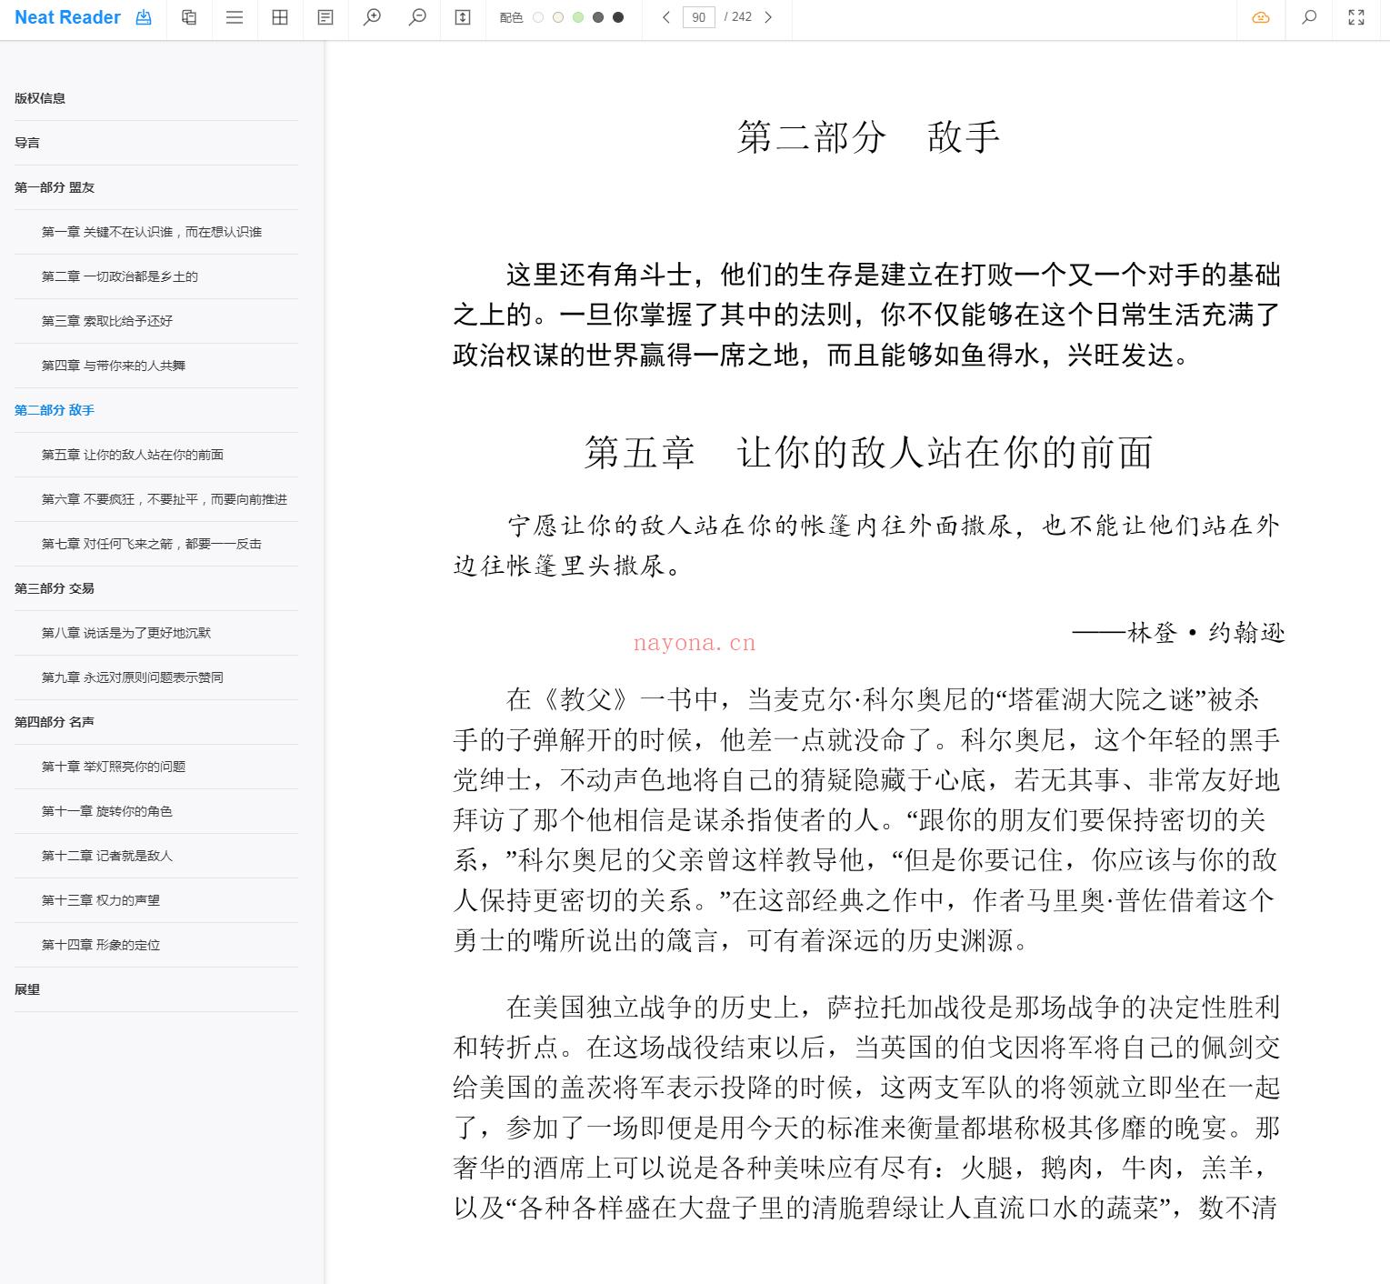Click the heading 第二部分 敌手 in page
The height and width of the screenshot is (1284, 1390).
click(x=868, y=137)
